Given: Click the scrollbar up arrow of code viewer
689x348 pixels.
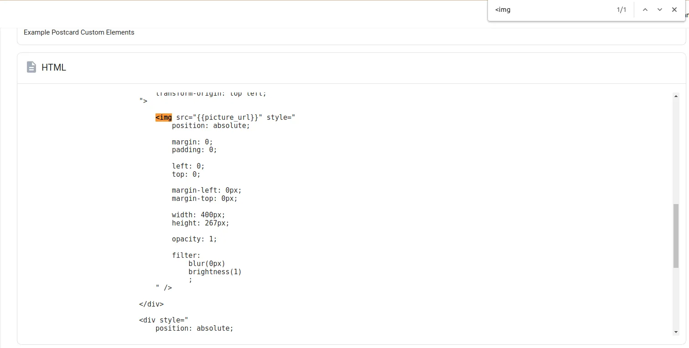Looking at the screenshot, I should click(x=676, y=96).
